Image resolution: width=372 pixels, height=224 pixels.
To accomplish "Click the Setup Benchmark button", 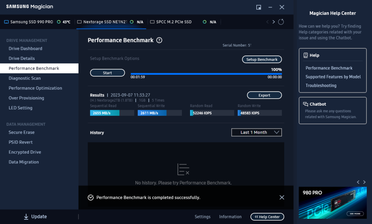I will [262, 60].
